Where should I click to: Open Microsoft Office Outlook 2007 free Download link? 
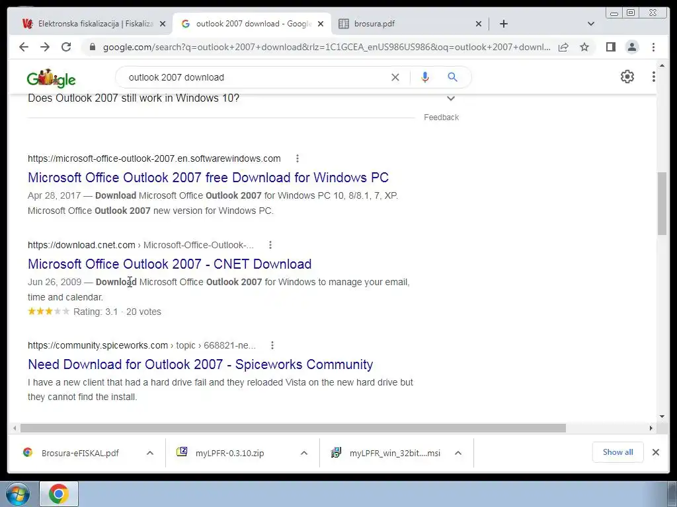tap(208, 178)
